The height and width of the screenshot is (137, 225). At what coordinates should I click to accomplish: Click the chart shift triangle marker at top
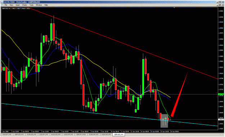[174, 8]
